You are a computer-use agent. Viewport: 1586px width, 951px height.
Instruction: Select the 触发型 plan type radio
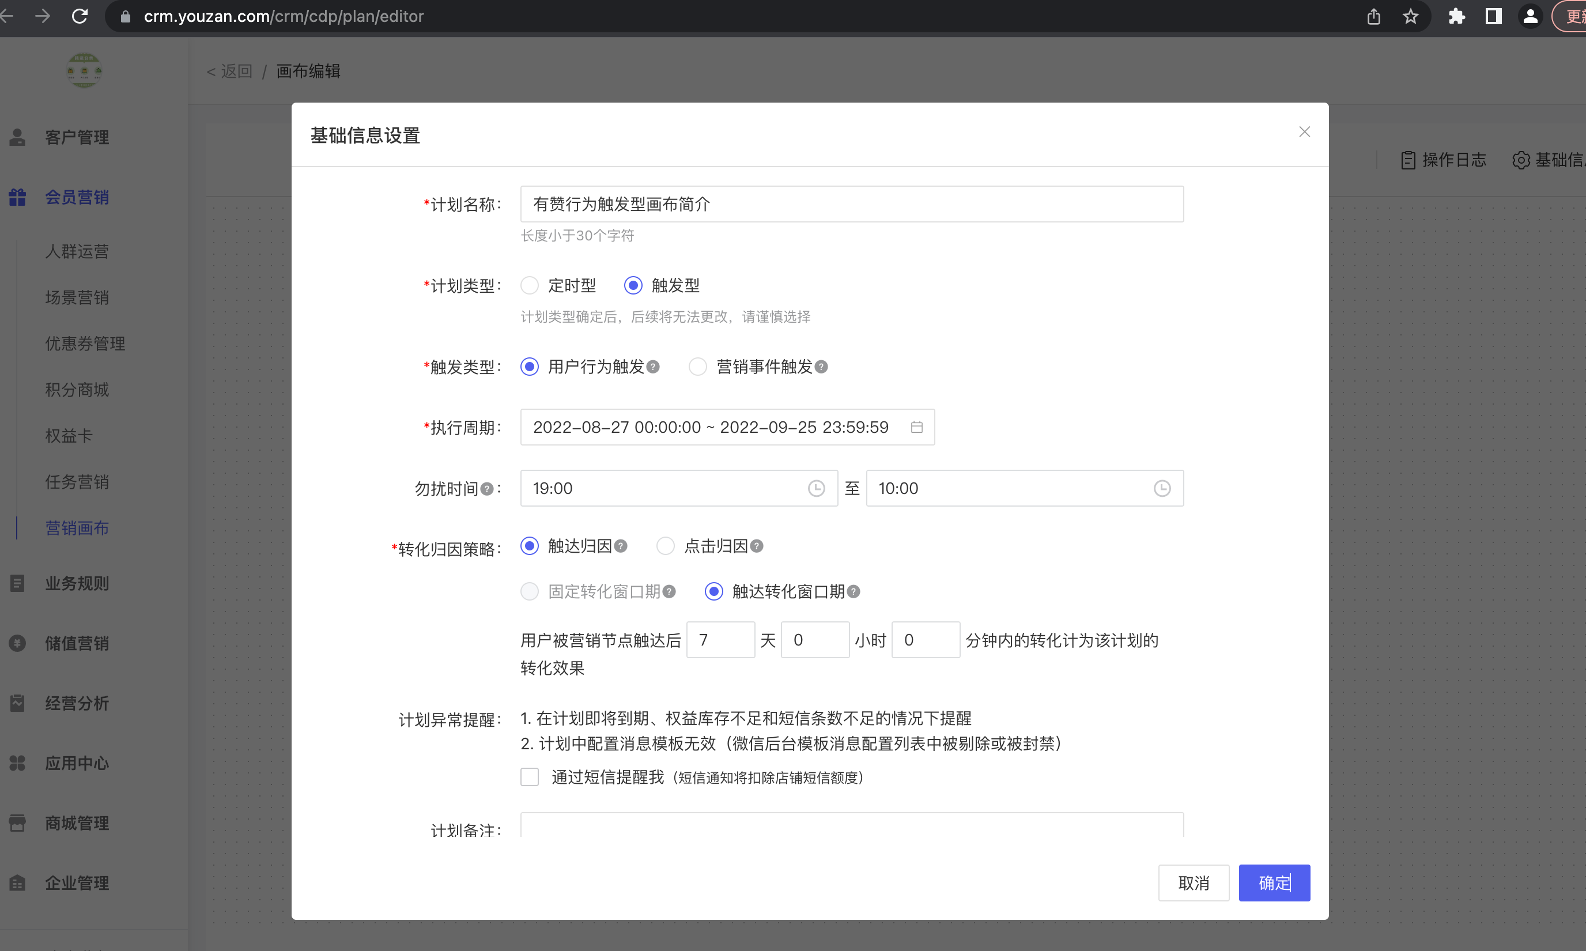633,285
